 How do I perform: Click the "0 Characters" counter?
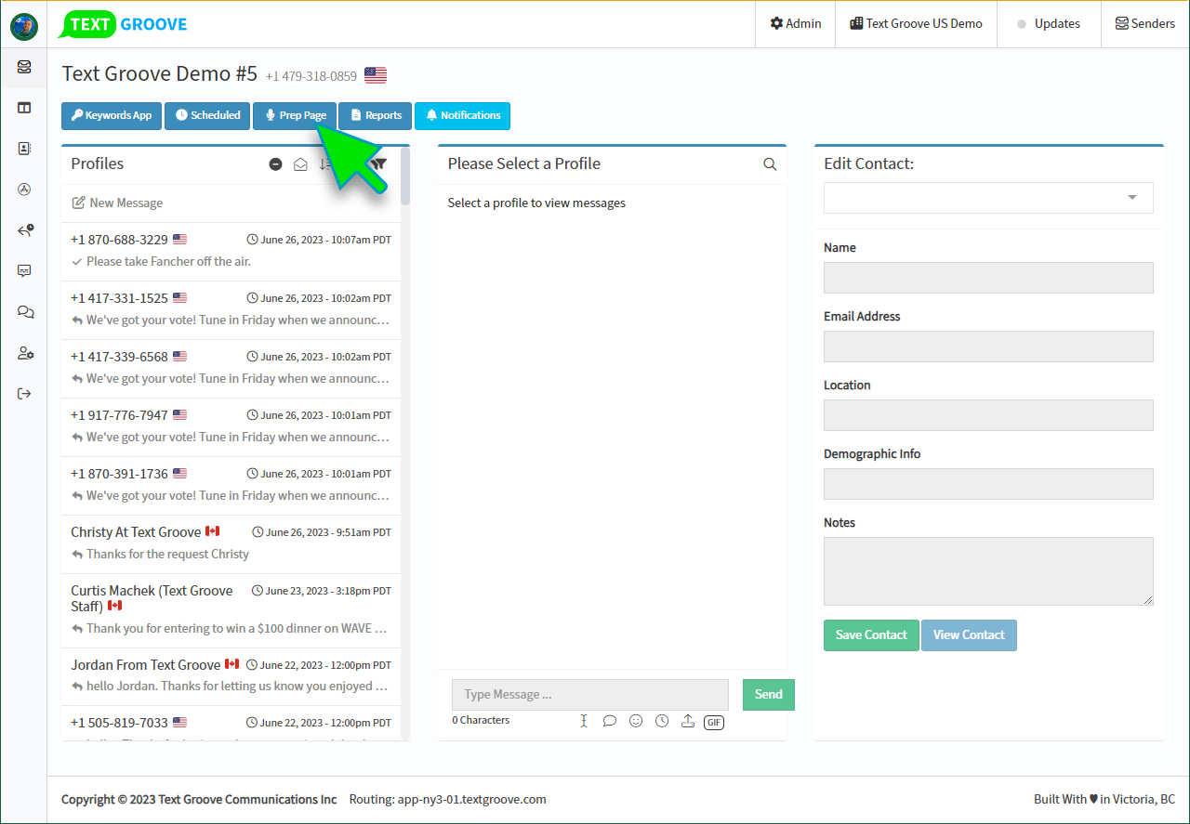pos(481,720)
